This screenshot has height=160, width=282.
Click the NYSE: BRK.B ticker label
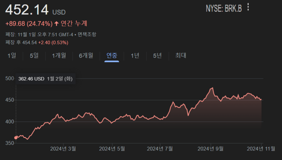pos(224,8)
